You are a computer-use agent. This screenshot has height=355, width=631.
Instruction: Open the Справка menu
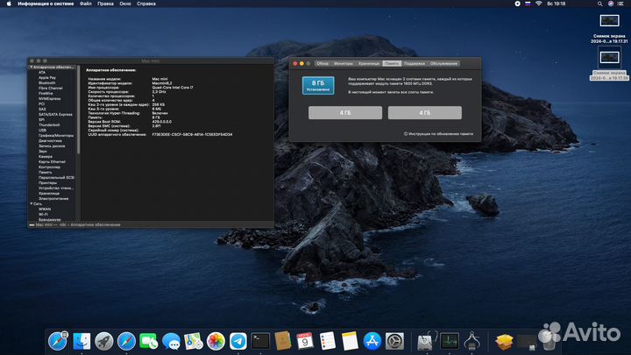146,4
